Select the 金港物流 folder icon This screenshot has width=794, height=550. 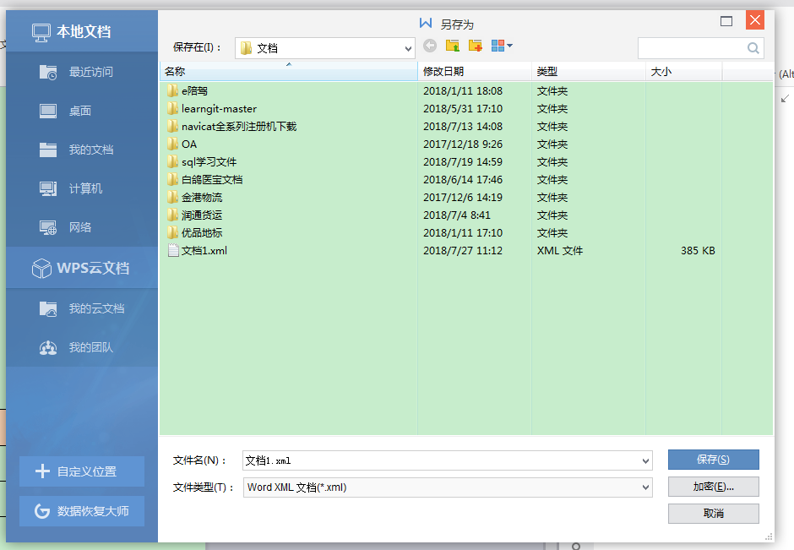[x=172, y=198]
